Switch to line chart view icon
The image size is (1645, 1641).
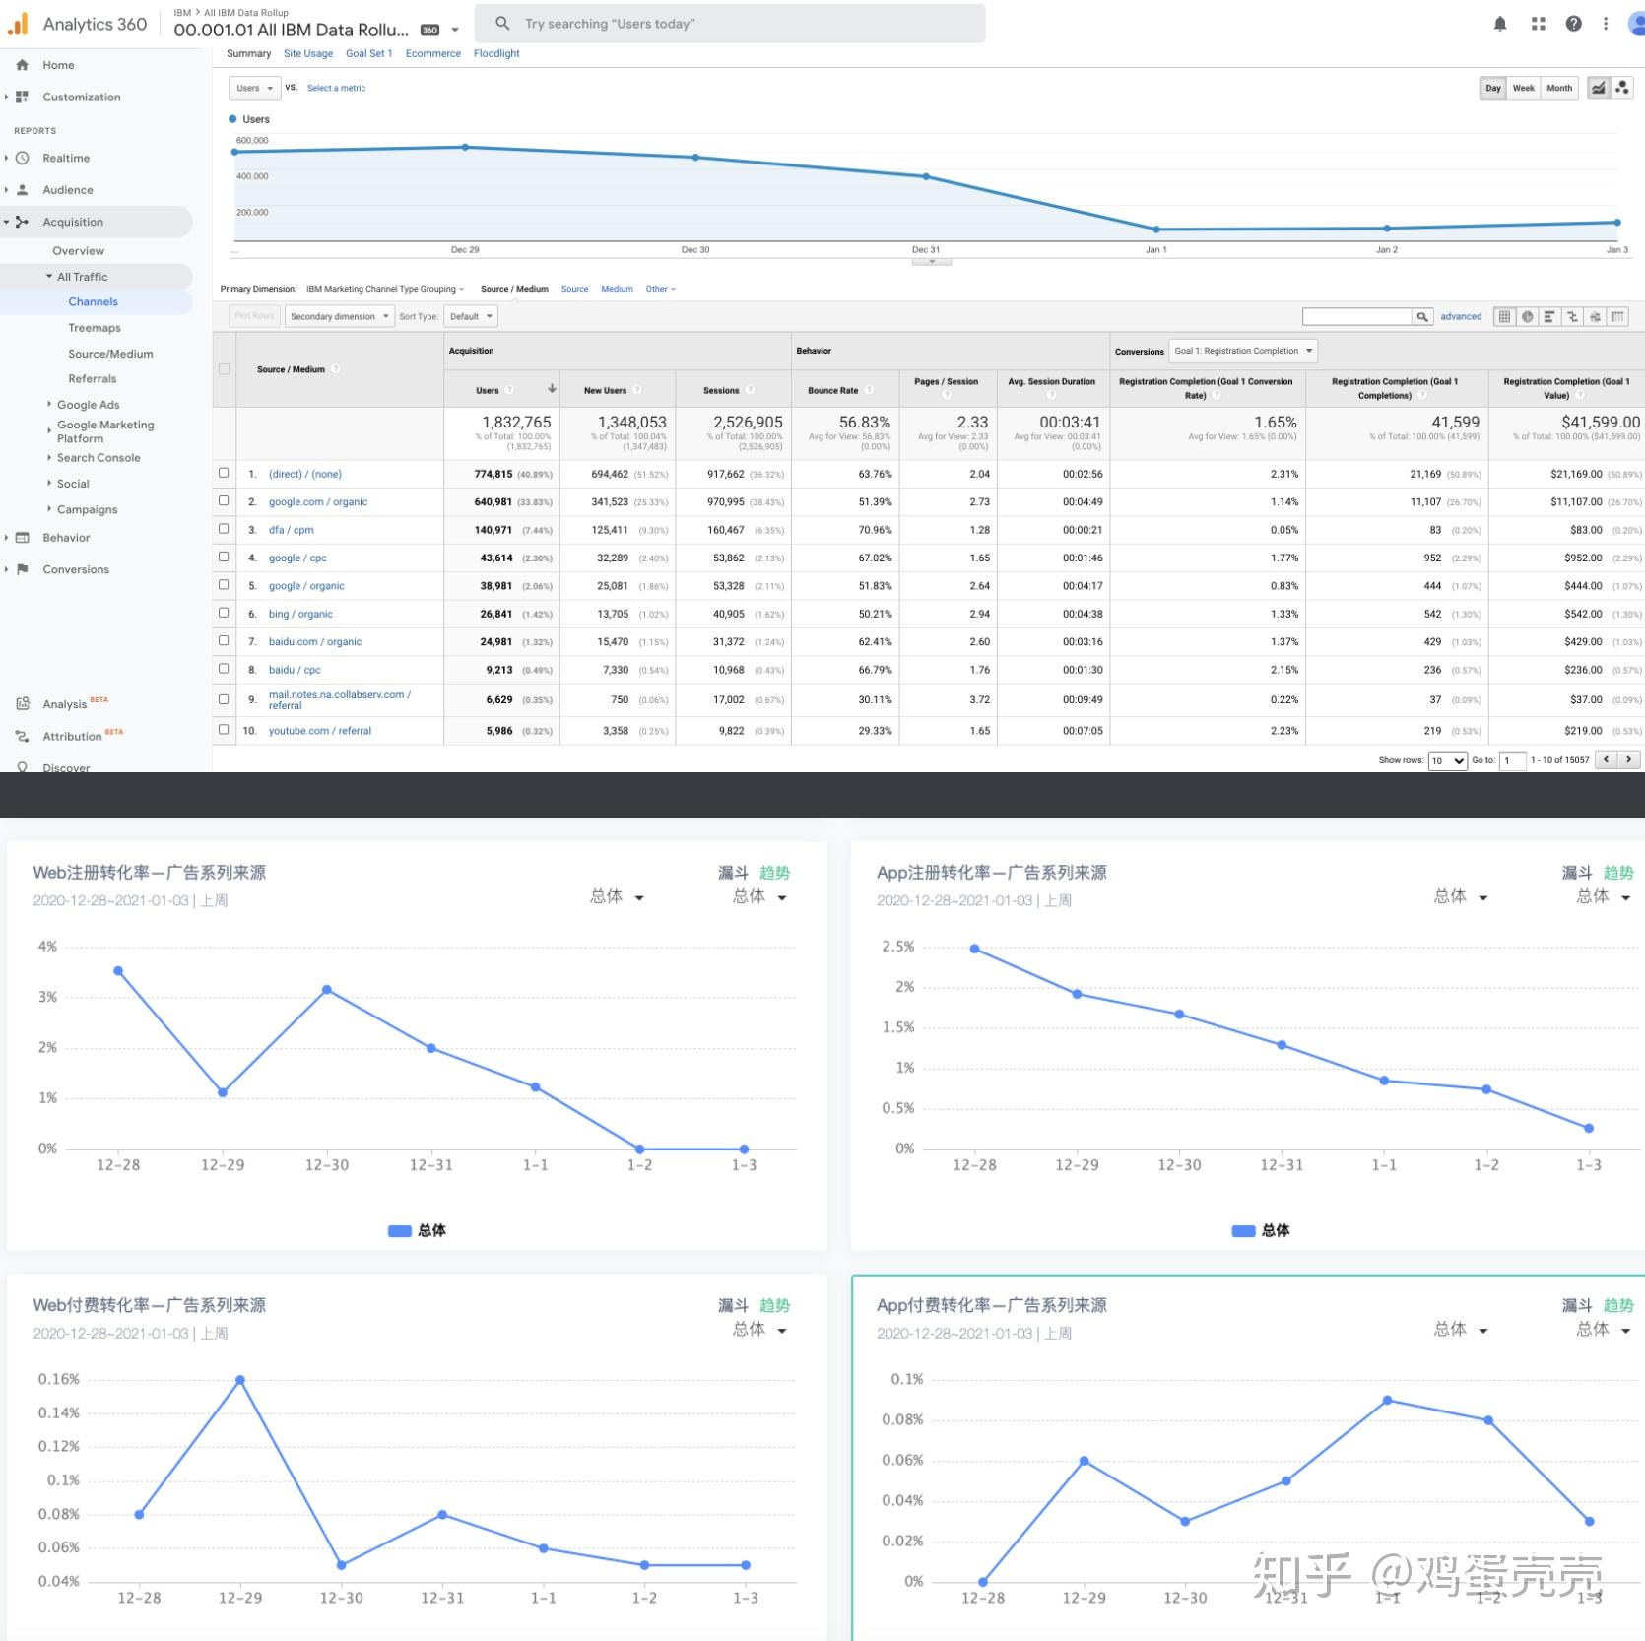pos(1599,88)
